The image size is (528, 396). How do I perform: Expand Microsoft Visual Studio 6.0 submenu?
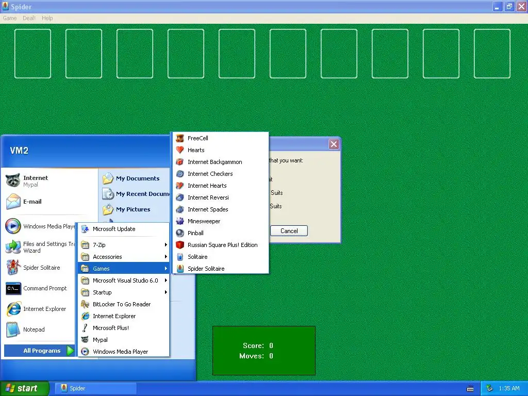124,280
